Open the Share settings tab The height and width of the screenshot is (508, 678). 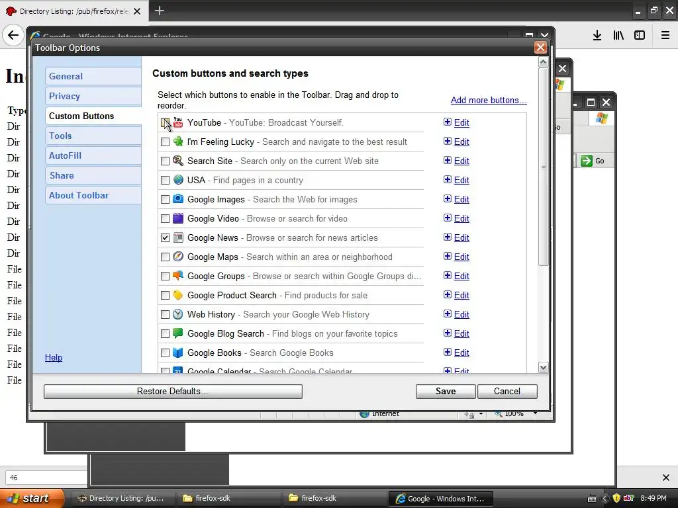tap(93, 175)
